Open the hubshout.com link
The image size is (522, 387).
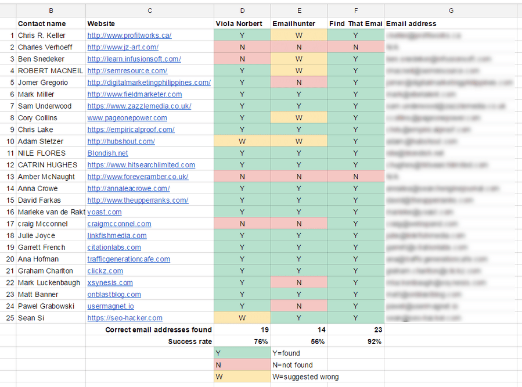(x=121, y=141)
